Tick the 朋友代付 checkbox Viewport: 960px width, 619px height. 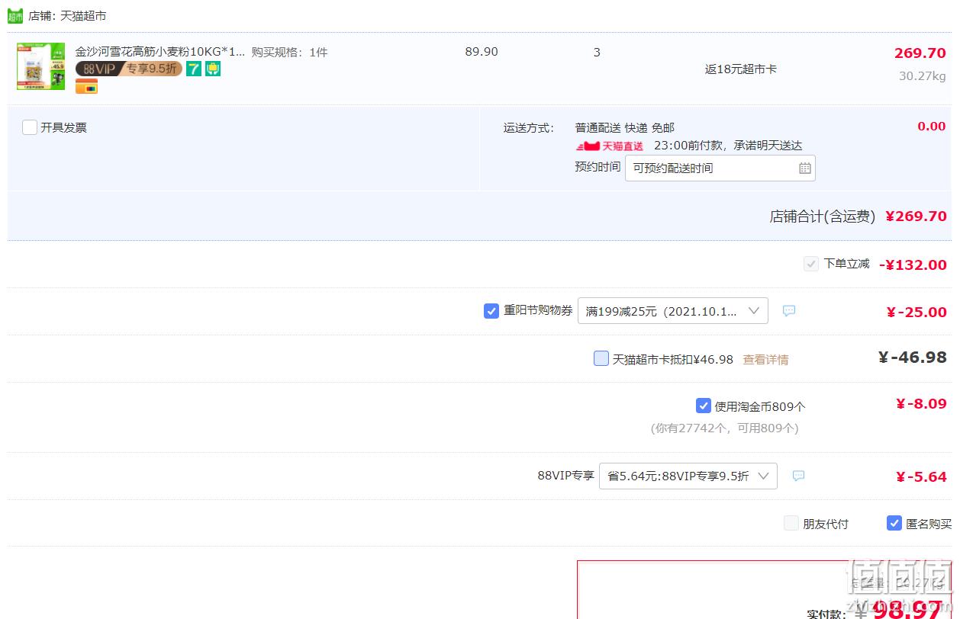pos(791,523)
